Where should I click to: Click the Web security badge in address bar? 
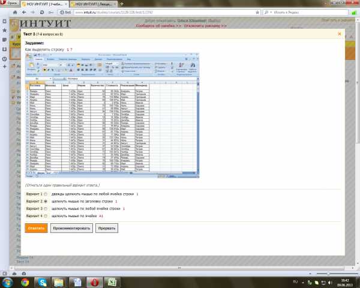tap(65, 12)
